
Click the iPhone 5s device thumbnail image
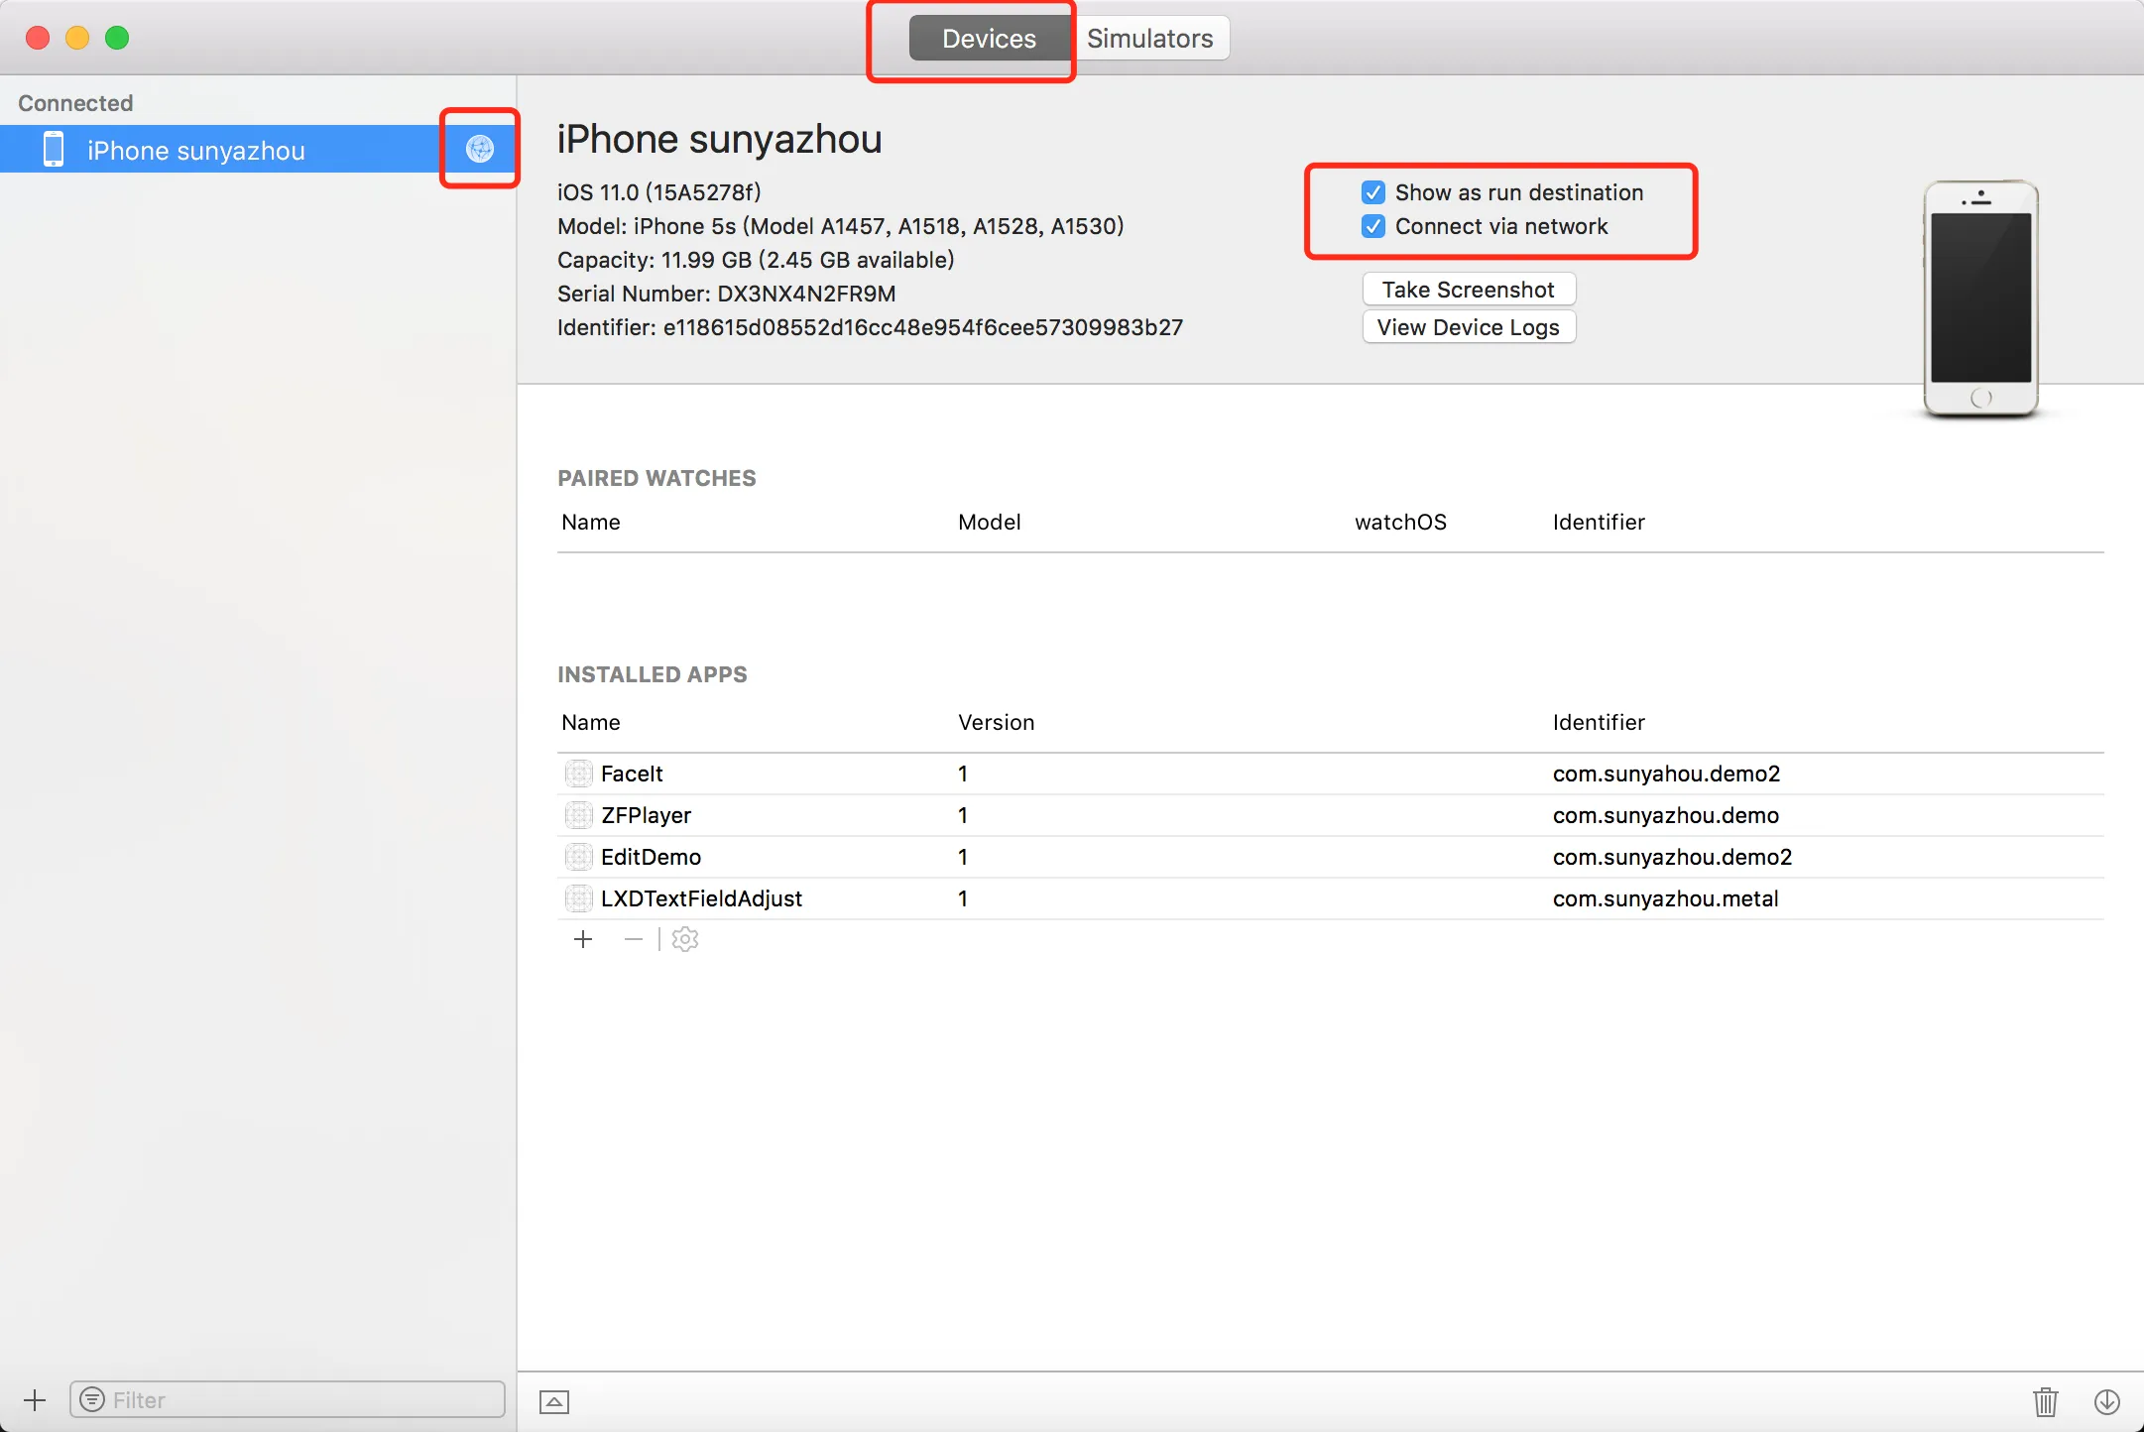(x=1980, y=298)
